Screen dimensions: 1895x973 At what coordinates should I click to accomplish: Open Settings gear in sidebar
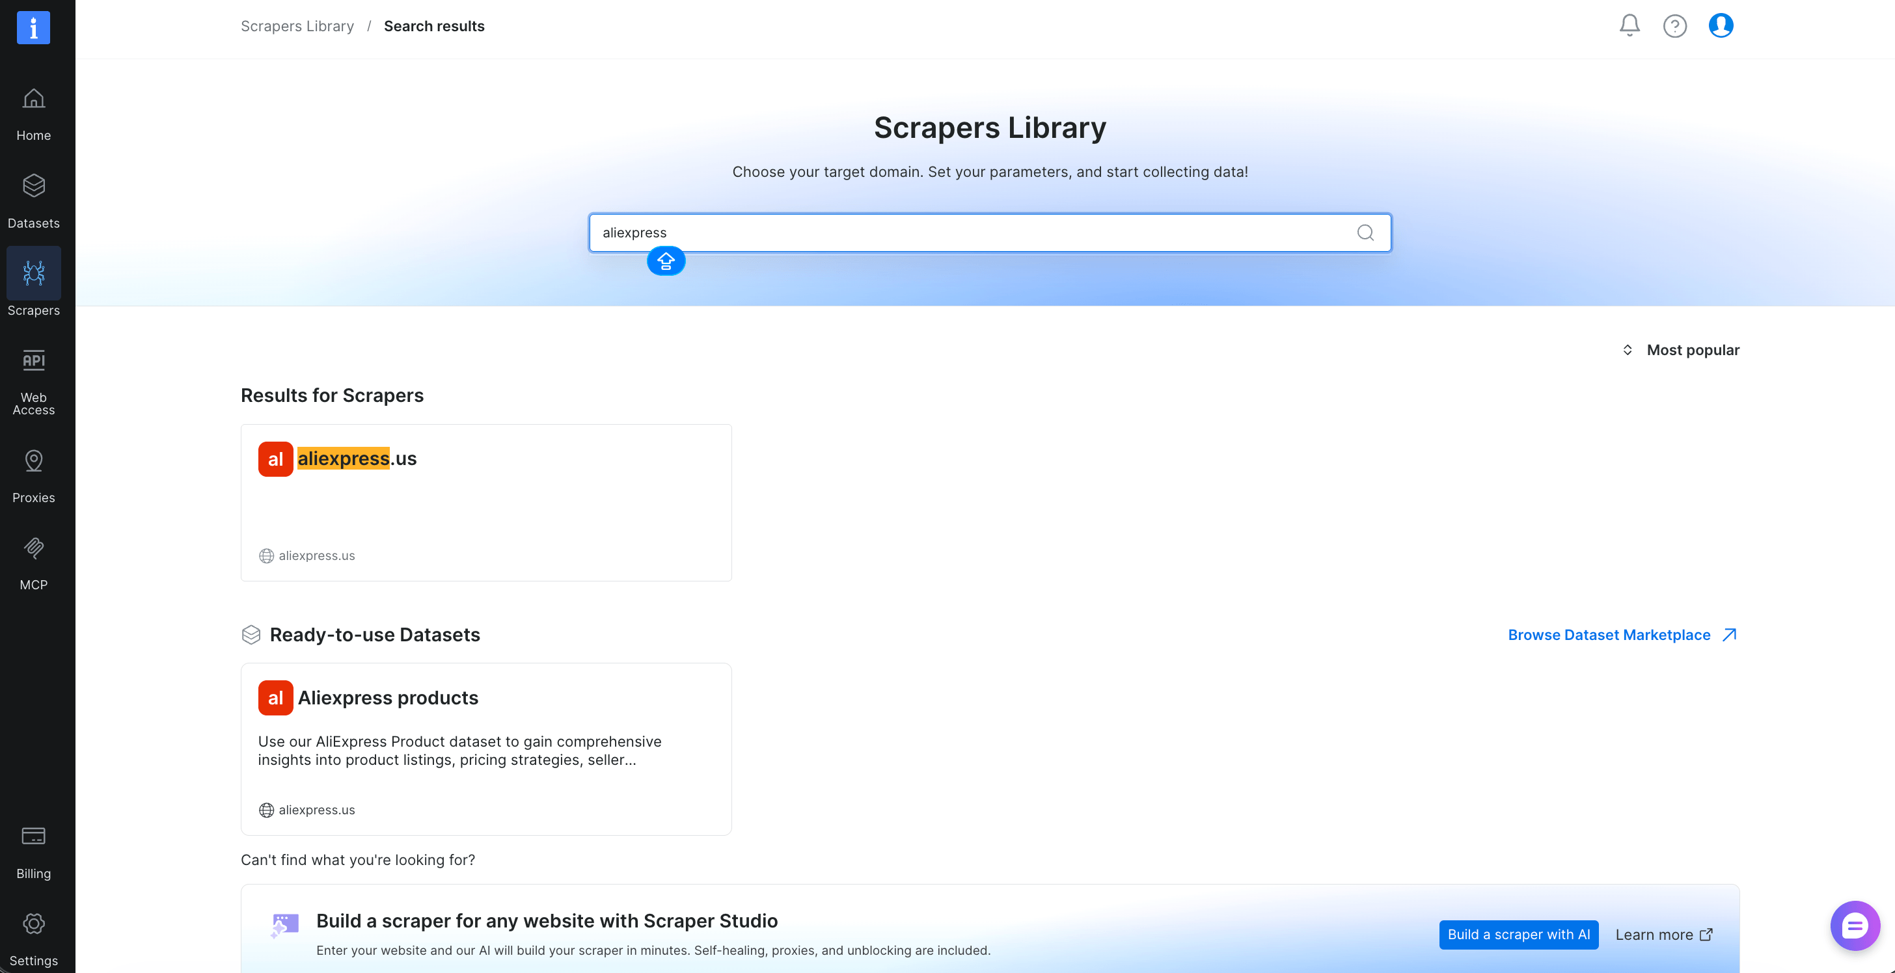click(33, 924)
